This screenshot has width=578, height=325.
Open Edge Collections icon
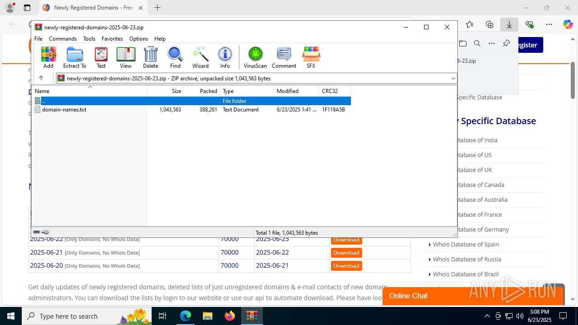click(x=489, y=24)
